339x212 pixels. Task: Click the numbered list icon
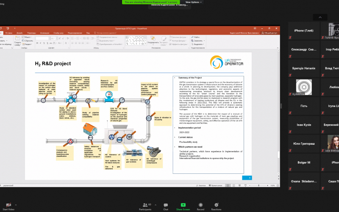tap(78, 38)
